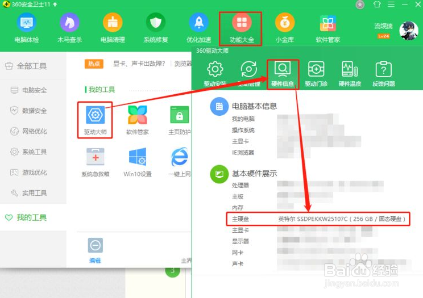The width and height of the screenshot is (423, 298).
Task: Launch 主页防护 tool
Action: [180, 120]
